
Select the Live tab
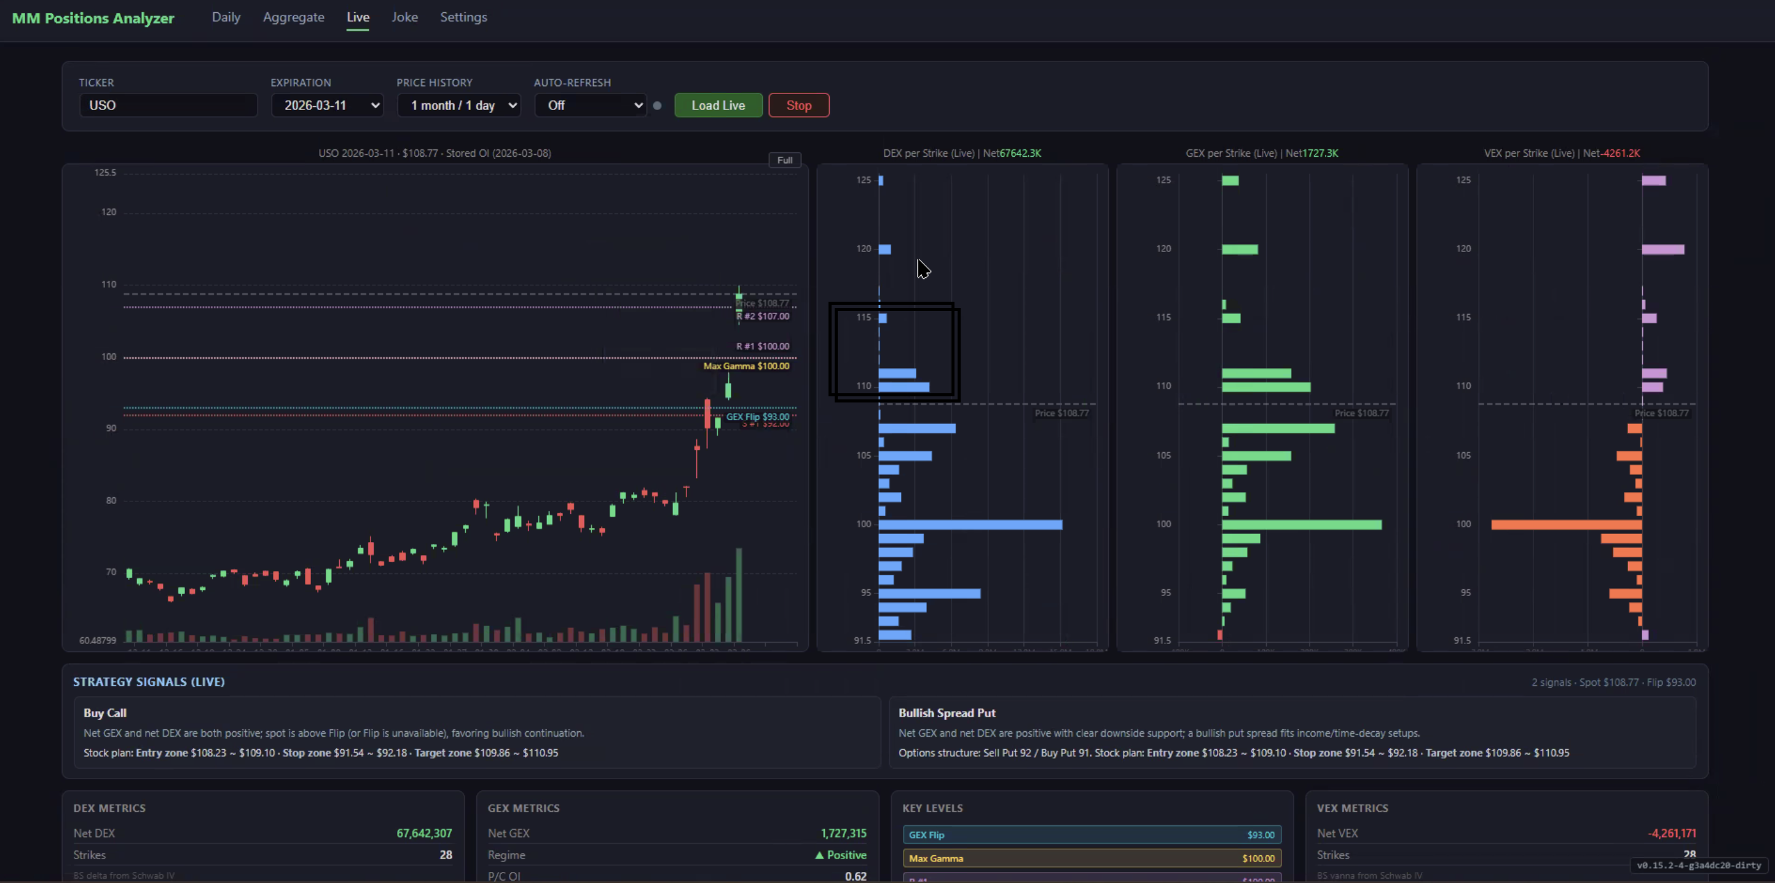tap(358, 17)
